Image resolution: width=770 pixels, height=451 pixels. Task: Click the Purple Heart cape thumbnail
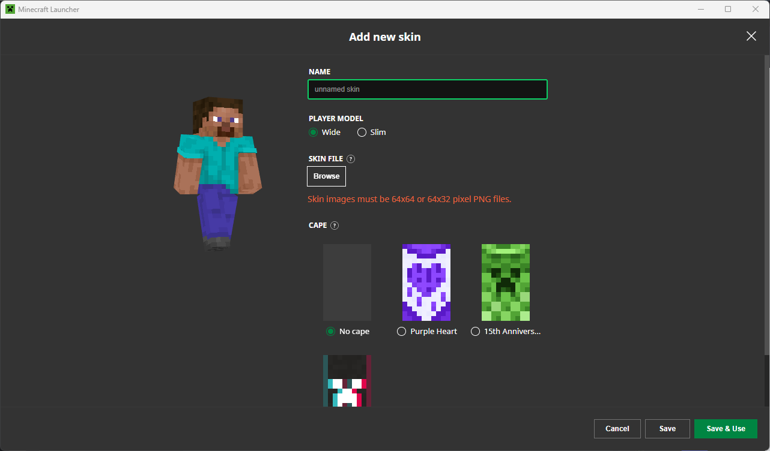click(x=426, y=282)
